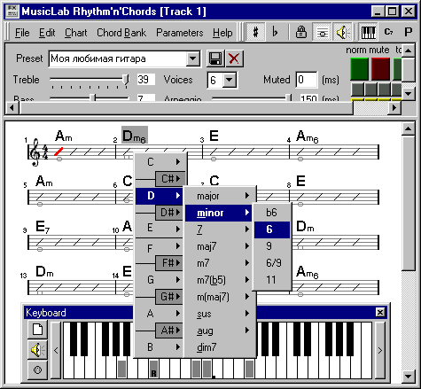Save preset with the floppy disk icon
Viewport: 421px width, 389px height.
(x=214, y=58)
